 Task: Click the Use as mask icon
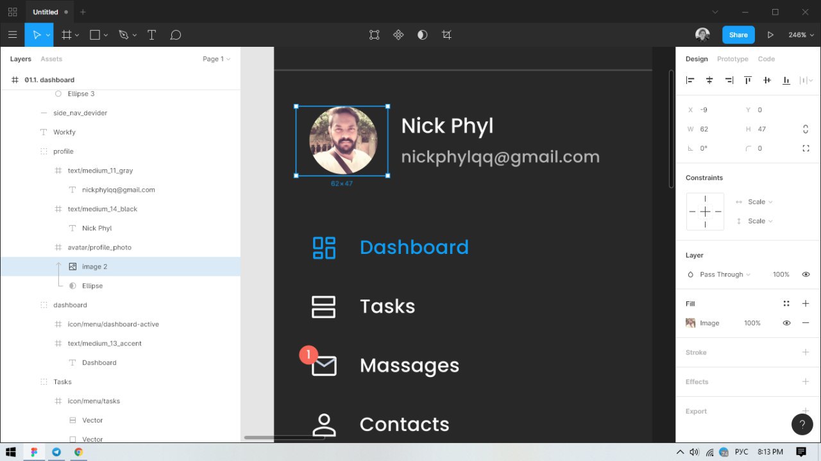click(422, 35)
